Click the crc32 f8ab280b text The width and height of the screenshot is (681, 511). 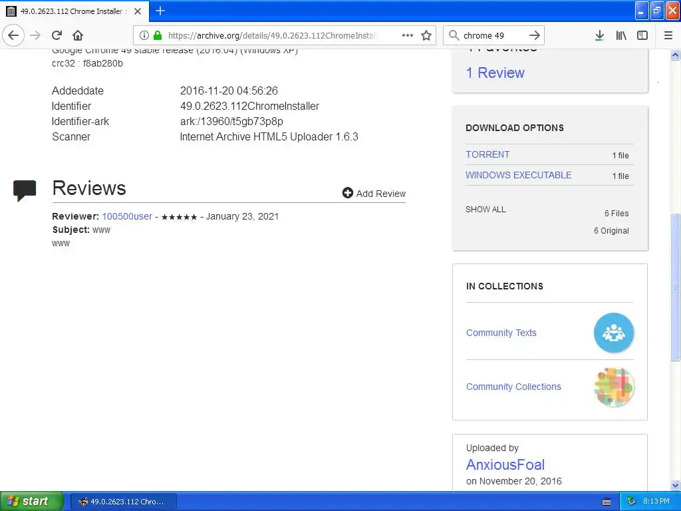[x=87, y=63]
